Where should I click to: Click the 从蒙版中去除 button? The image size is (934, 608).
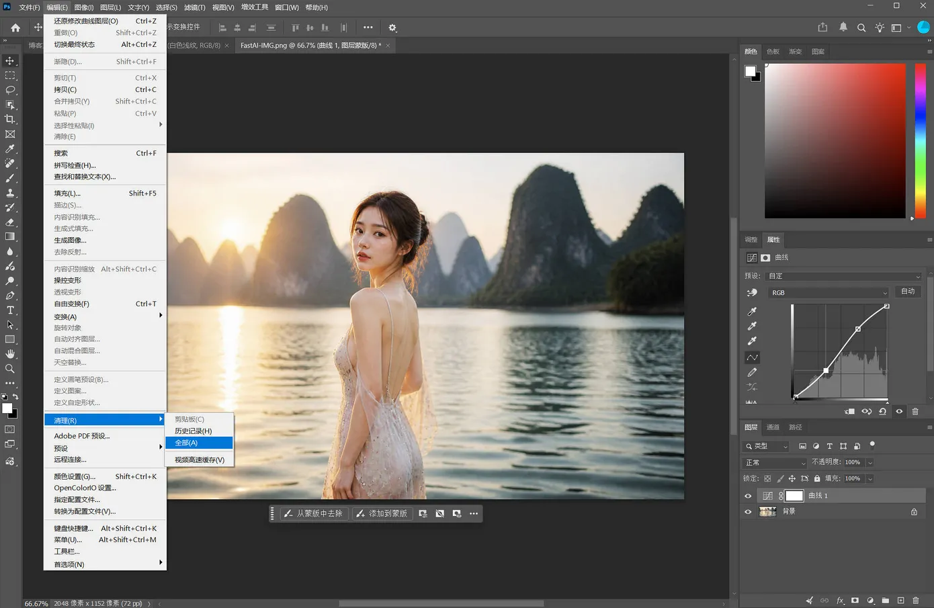coord(313,513)
